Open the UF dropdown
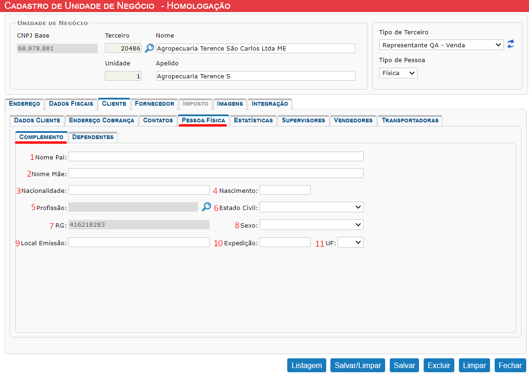This screenshot has height=375, width=529. (x=350, y=242)
